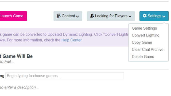The height and width of the screenshot is (96, 171).
Task: Choose Clear Chat Archive option
Action: [x=147, y=50]
